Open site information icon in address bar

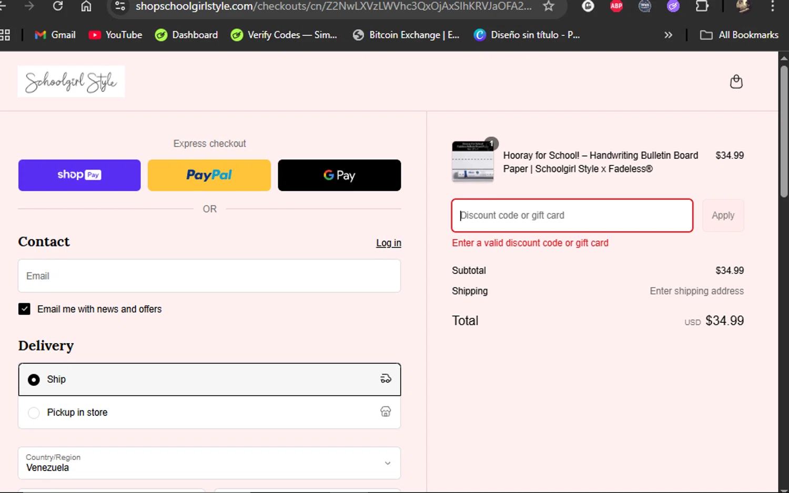coord(120,6)
